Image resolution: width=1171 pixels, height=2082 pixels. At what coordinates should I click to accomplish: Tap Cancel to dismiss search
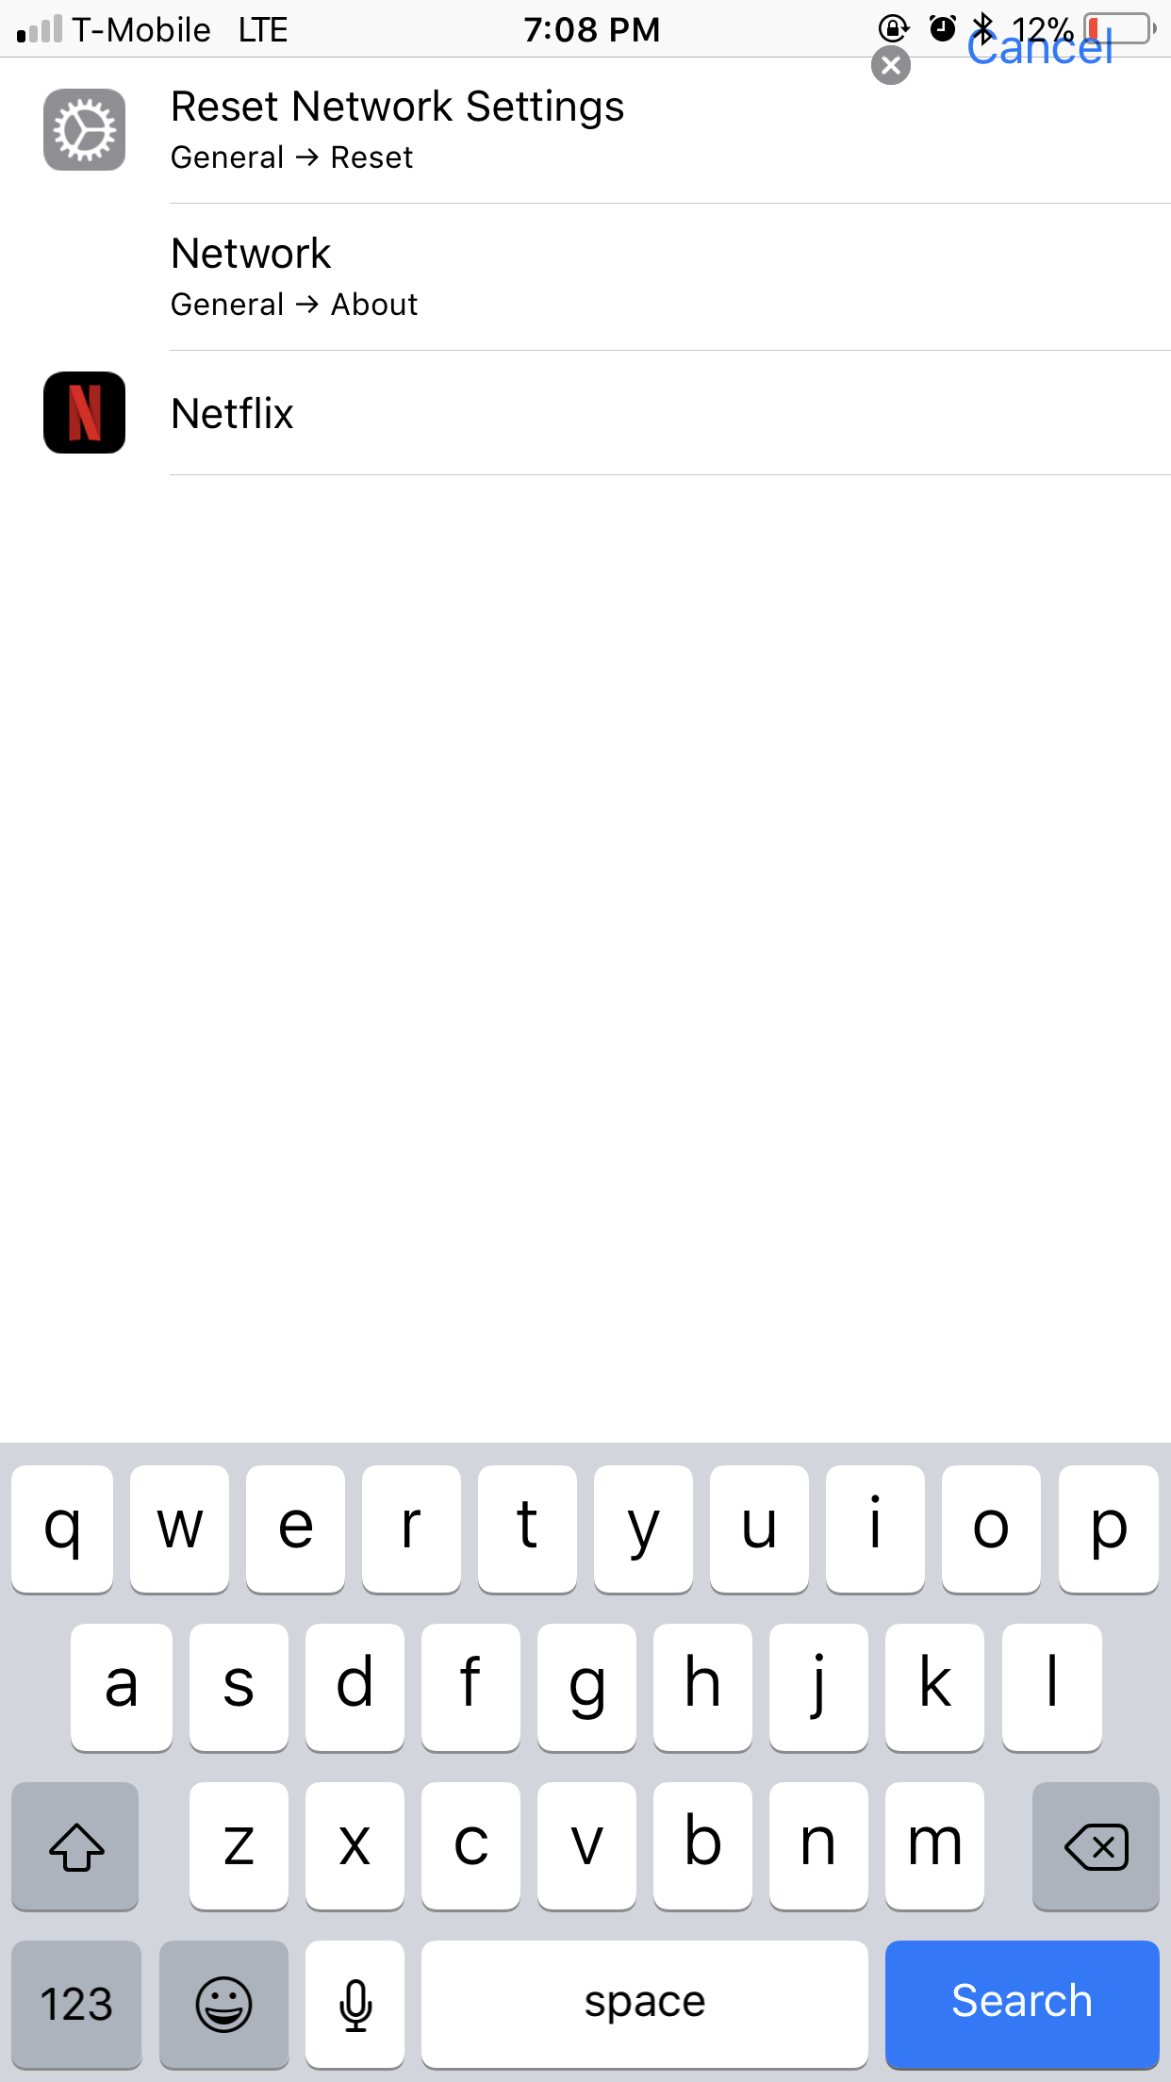[1040, 49]
